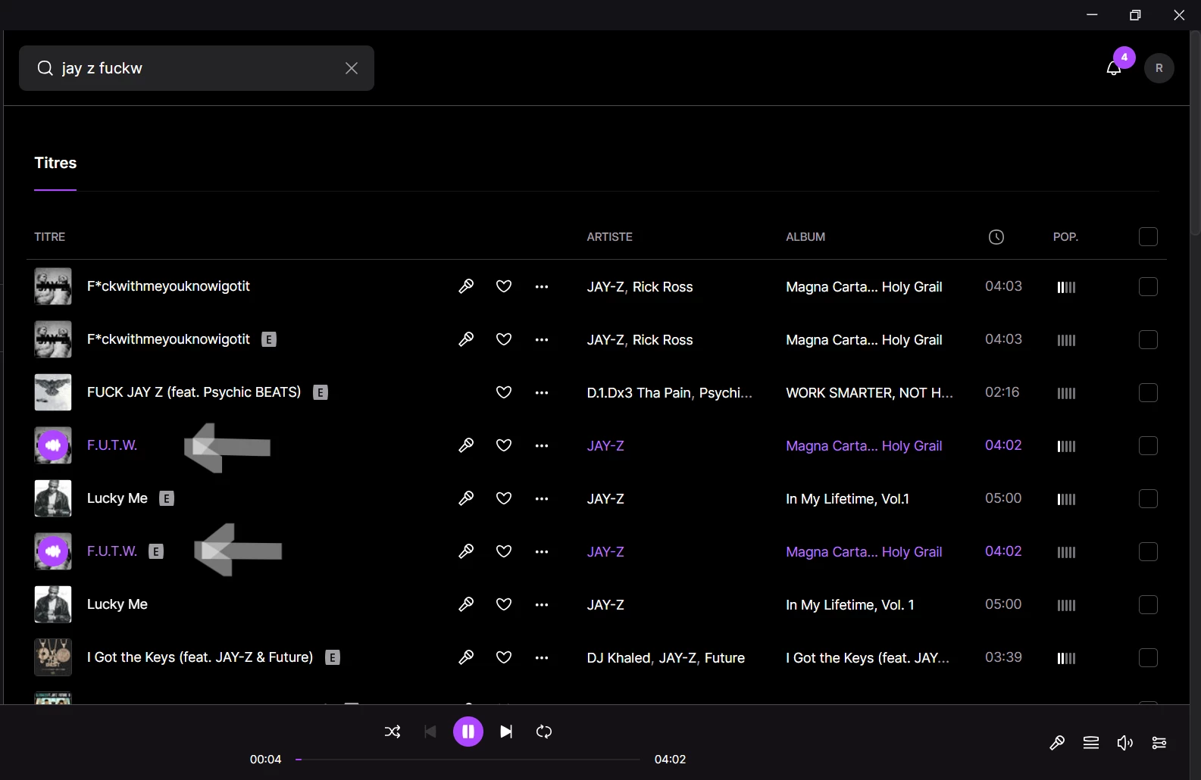Sort by the ALBUM column header
The image size is (1201, 780).
click(805, 237)
